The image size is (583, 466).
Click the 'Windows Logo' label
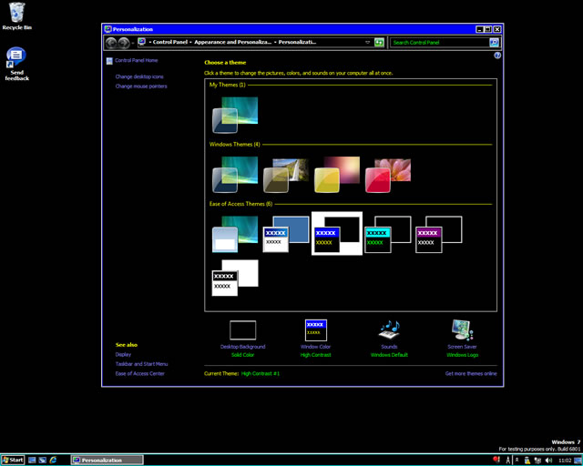point(462,355)
